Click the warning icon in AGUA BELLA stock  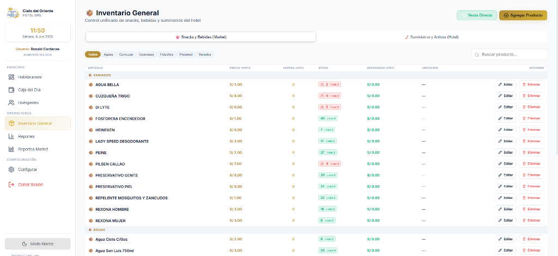322,84
